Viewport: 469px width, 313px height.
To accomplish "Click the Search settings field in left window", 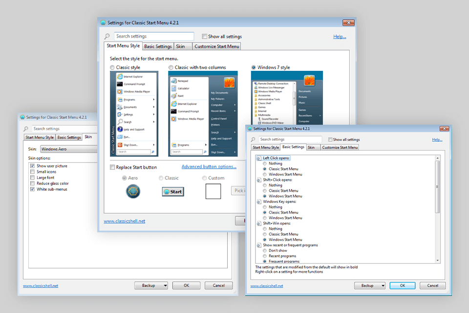I will click(x=64, y=129).
